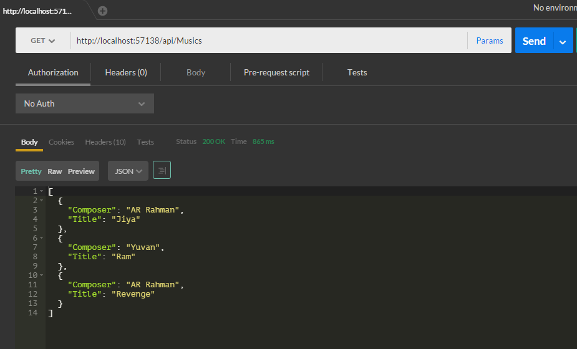The height and width of the screenshot is (349, 577).
Task: Open the GET method dropdown
Action: click(x=42, y=41)
